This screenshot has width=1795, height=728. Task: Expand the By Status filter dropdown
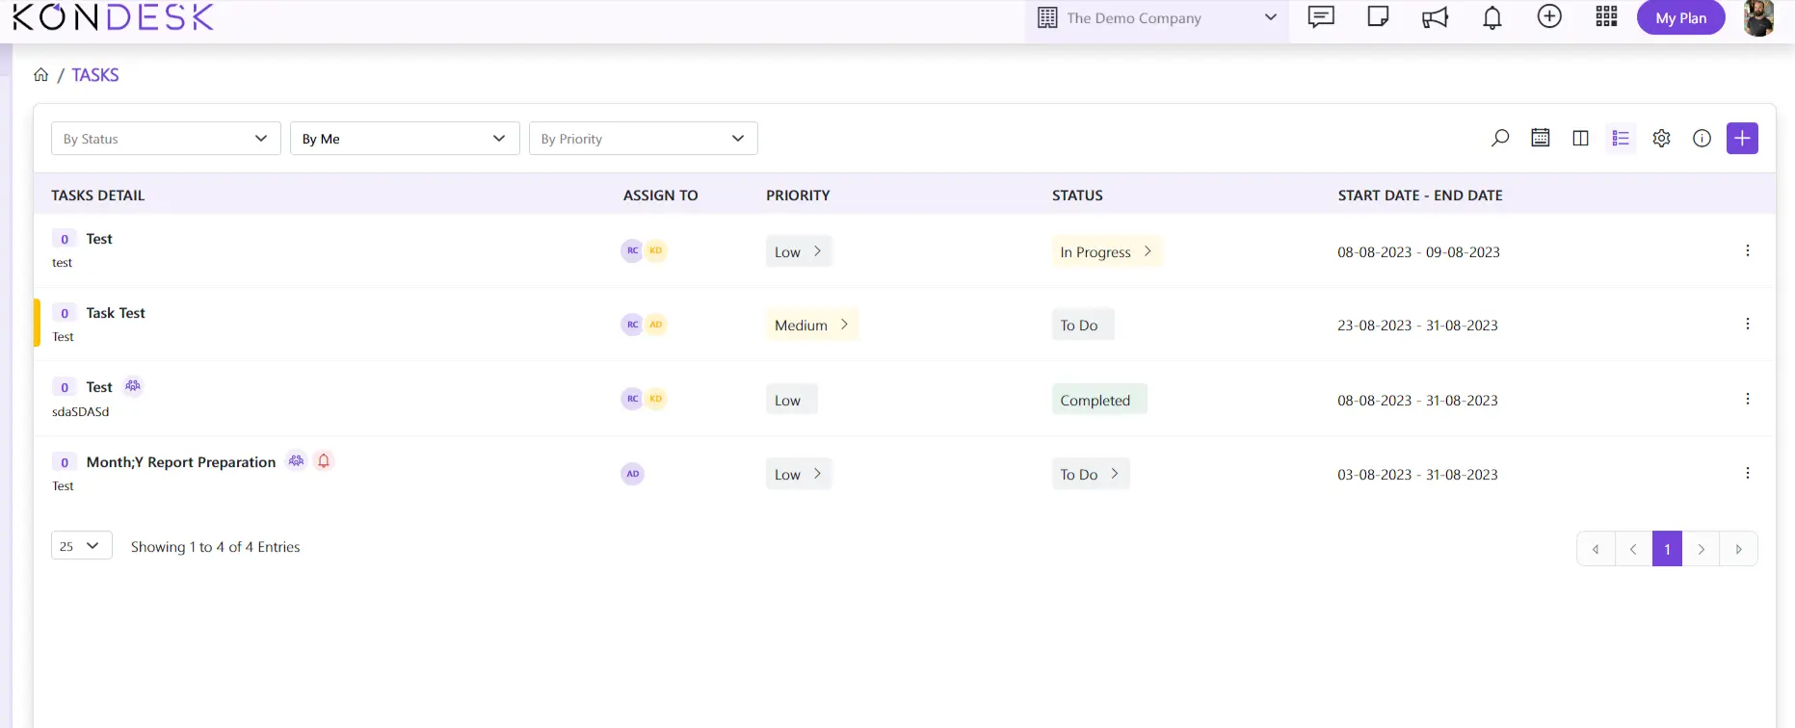(x=166, y=139)
